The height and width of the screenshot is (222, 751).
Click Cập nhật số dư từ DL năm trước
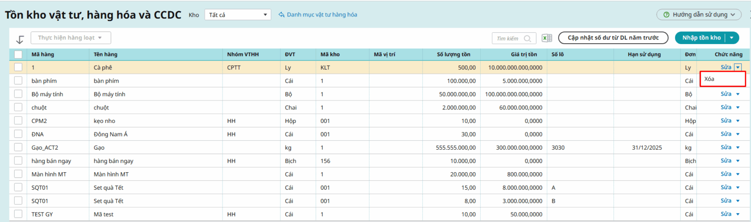click(613, 38)
